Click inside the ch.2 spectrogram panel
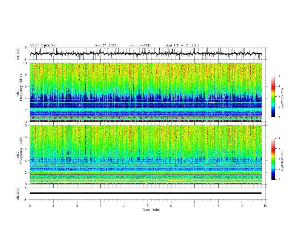 click(x=145, y=155)
